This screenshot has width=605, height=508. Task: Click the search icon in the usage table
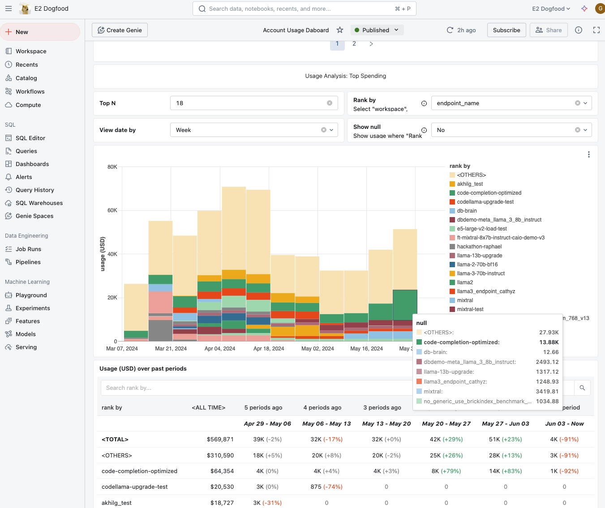click(582, 388)
